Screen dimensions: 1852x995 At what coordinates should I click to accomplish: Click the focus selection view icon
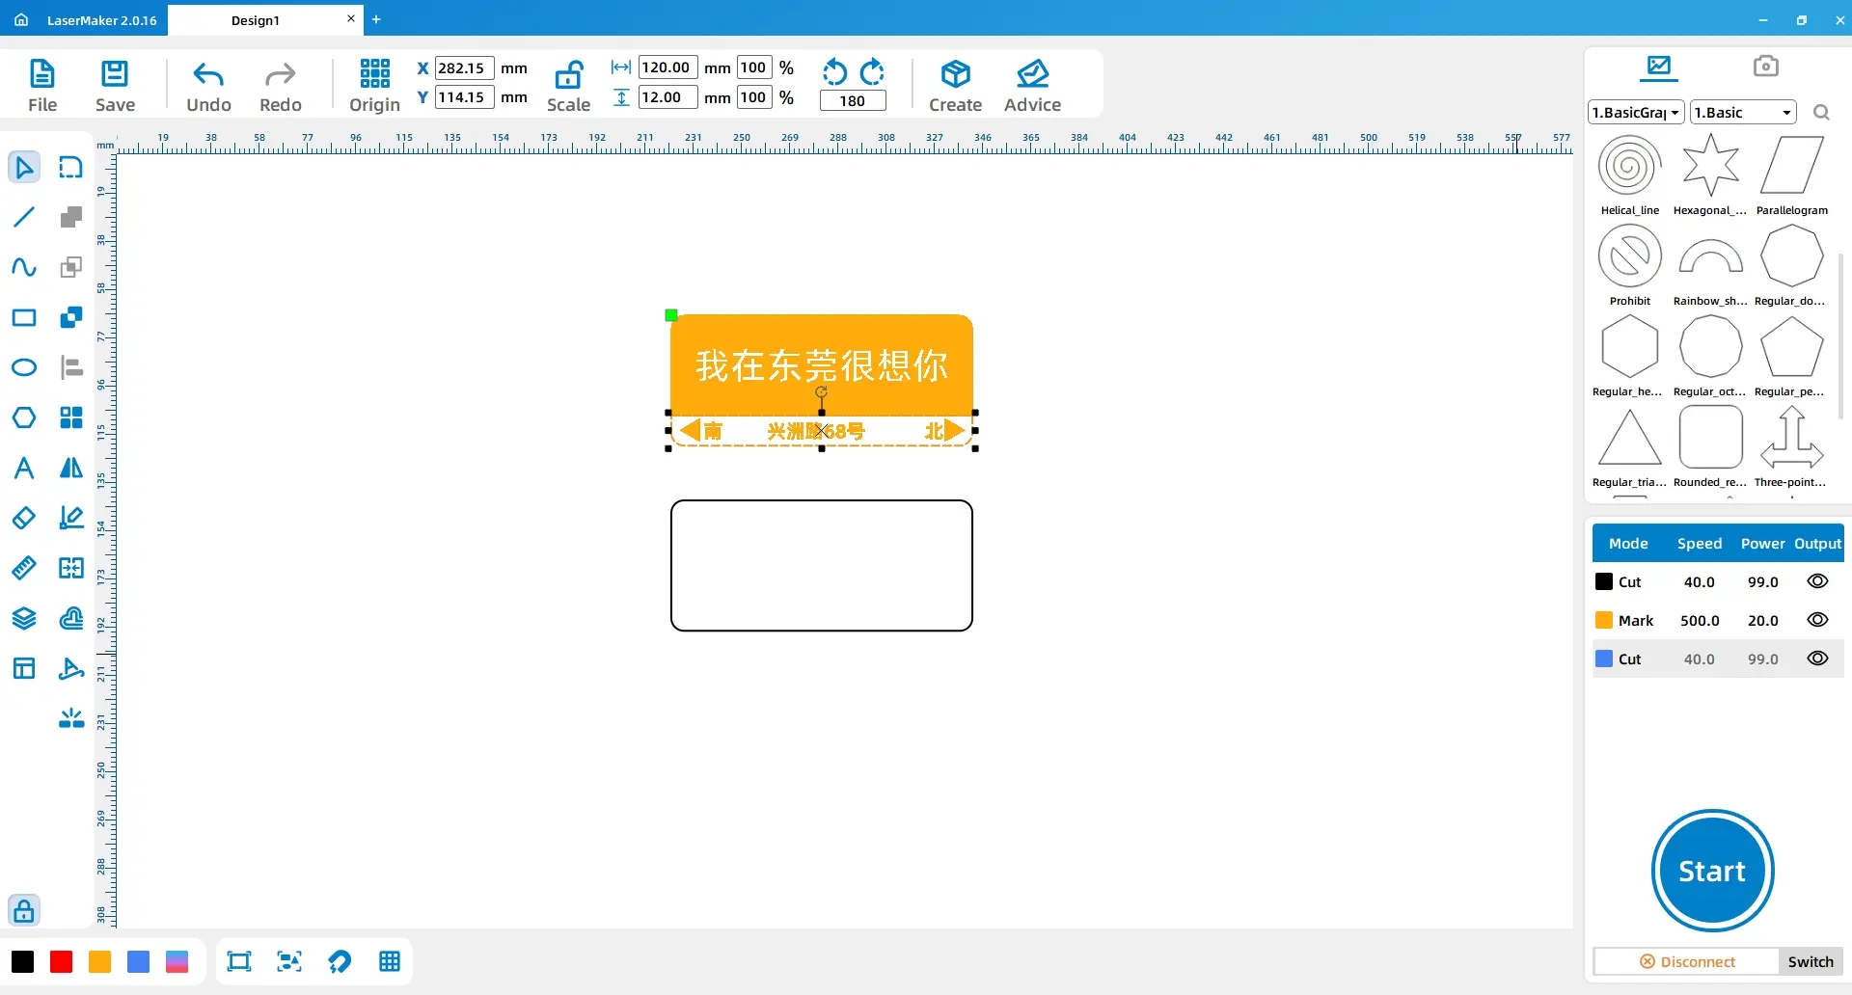(x=289, y=961)
